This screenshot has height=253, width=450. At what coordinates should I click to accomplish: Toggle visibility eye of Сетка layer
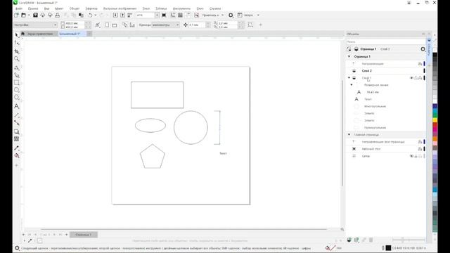pyautogui.click(x=411, y=156)
